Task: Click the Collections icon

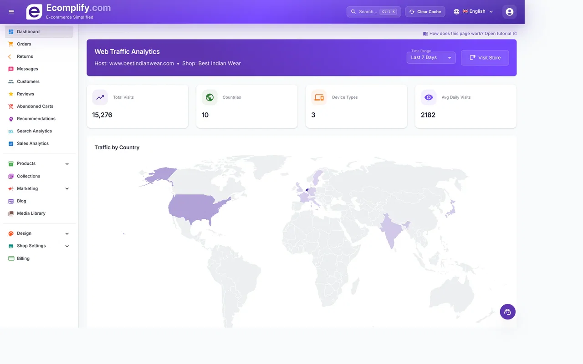Action: click(11, 176)
